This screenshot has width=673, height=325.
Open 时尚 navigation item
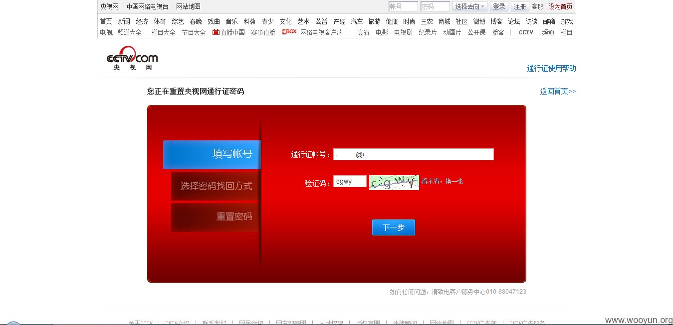[409, 21]
